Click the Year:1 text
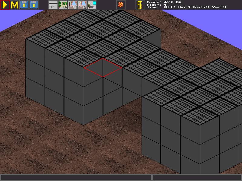242x181 pixels. coord(219,7)
